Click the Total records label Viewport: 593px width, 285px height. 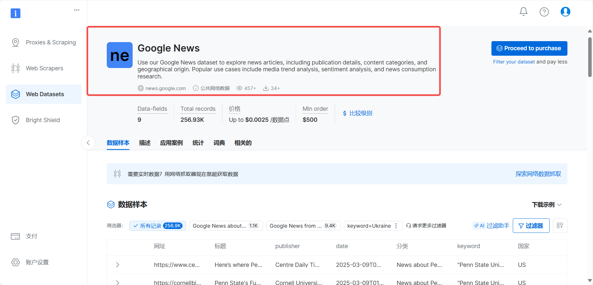coord(198,109)
